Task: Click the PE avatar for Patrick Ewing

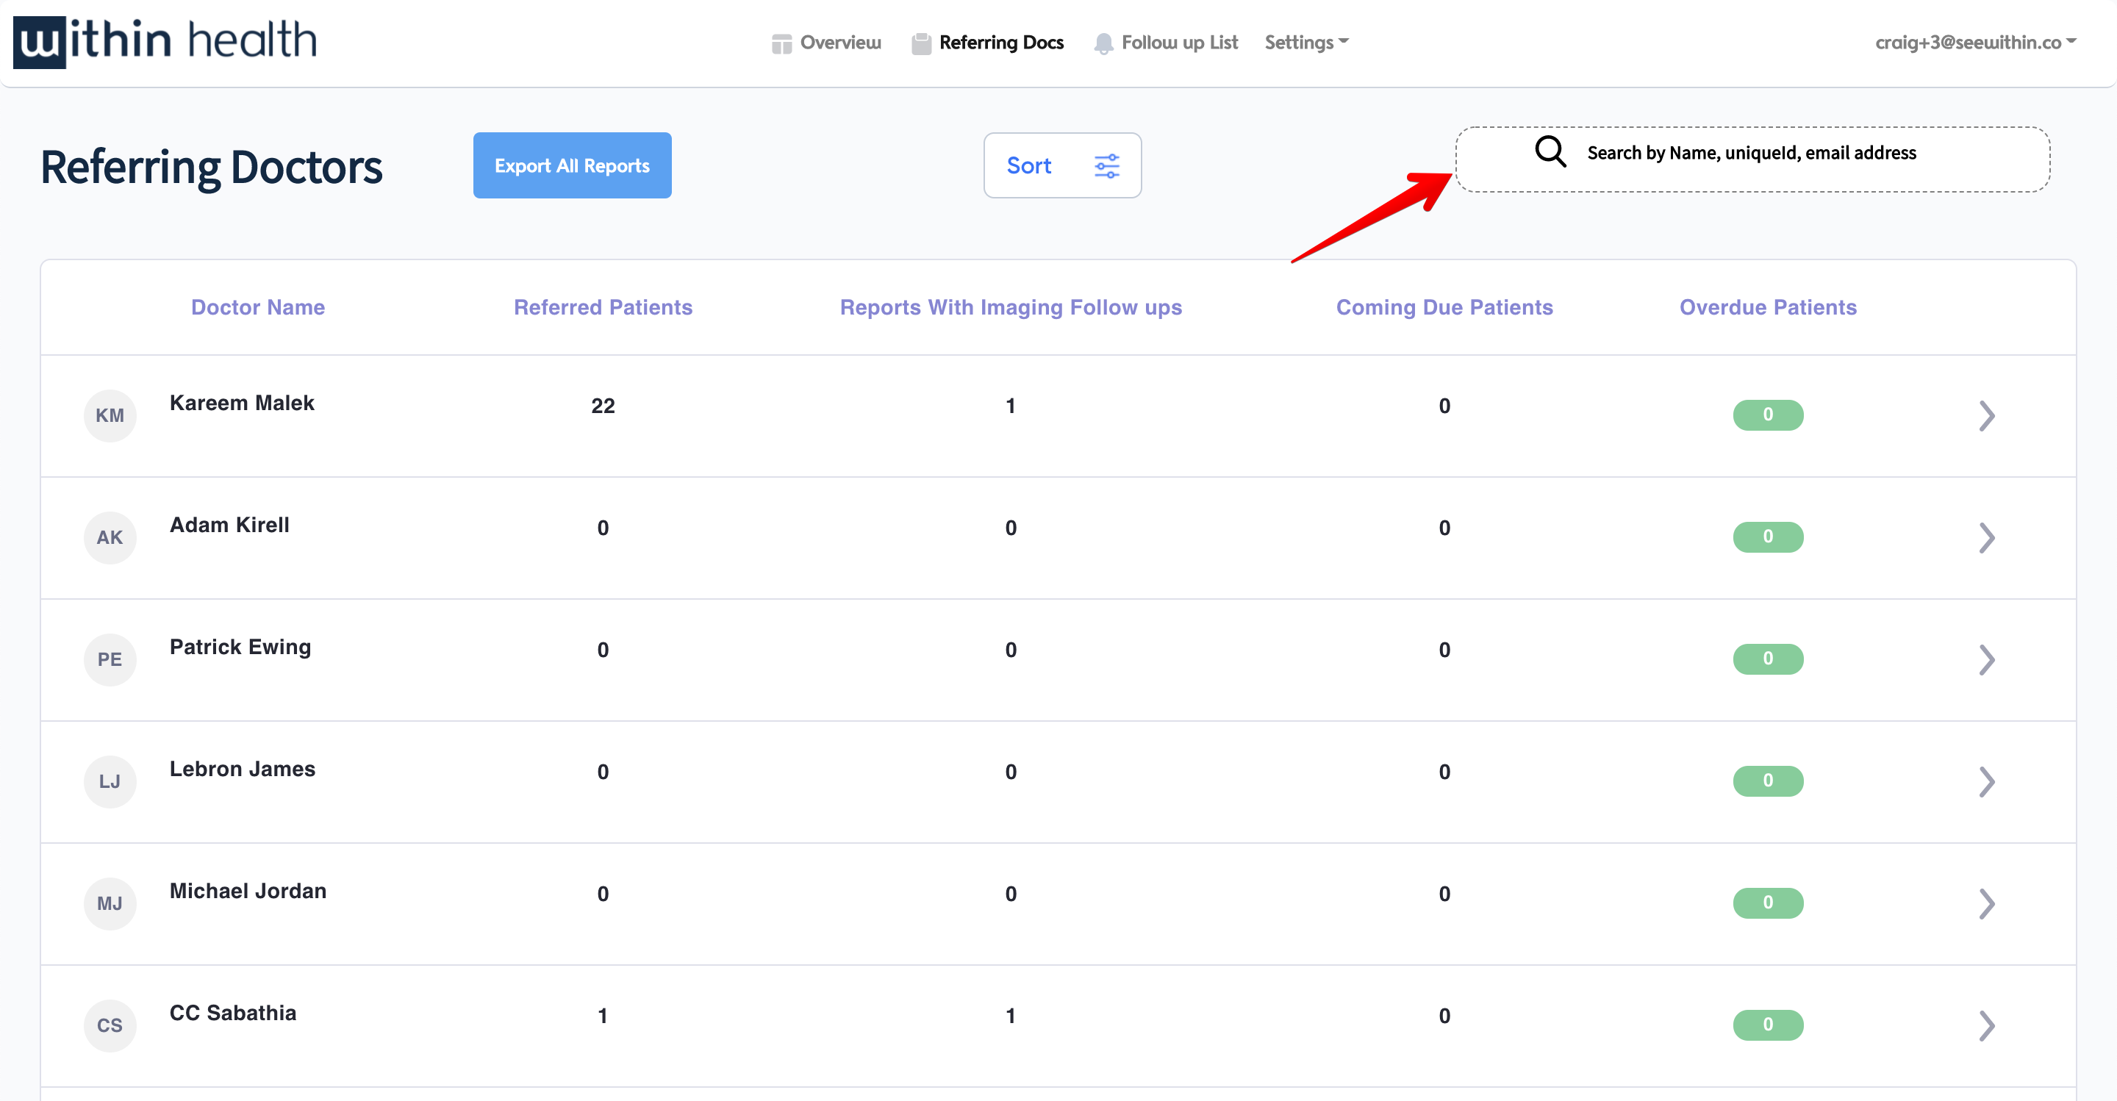Action: tap(110, 659)
